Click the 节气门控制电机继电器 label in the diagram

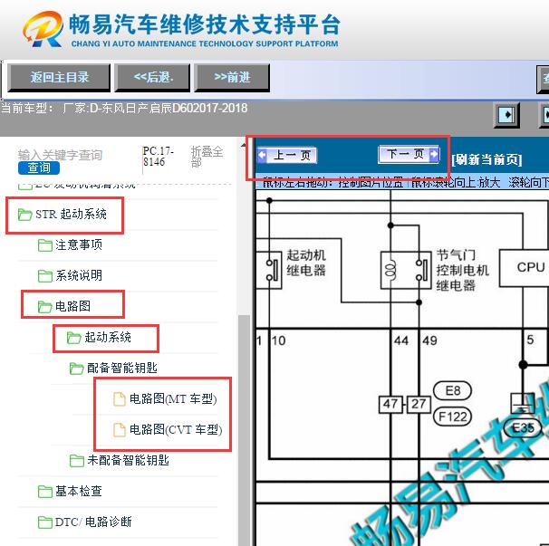(x=462, y=270)
